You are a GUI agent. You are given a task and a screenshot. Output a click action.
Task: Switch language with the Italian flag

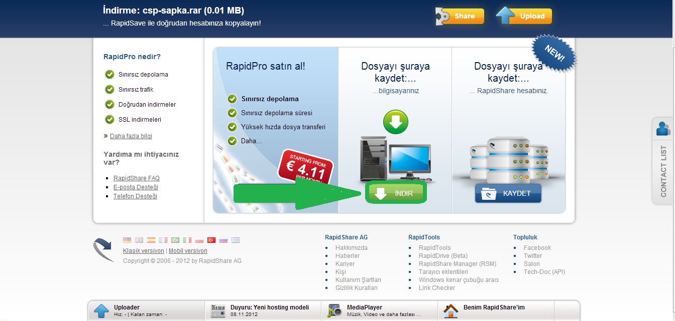pyautogui.click(x=187, y=240)
